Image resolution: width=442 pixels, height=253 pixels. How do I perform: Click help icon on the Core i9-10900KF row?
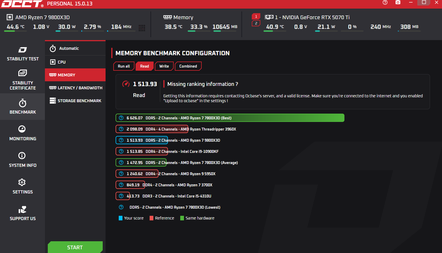[121, 151]
